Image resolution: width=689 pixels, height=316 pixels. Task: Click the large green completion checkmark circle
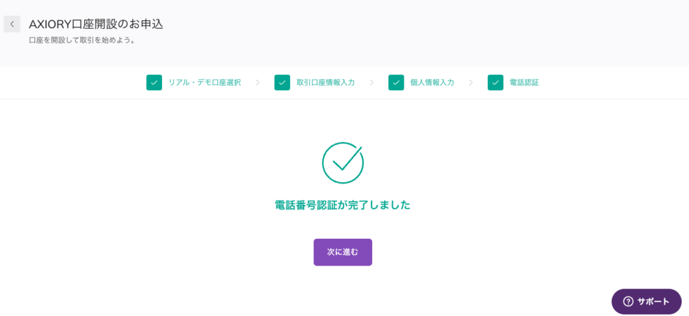click(x=342, y=163)
